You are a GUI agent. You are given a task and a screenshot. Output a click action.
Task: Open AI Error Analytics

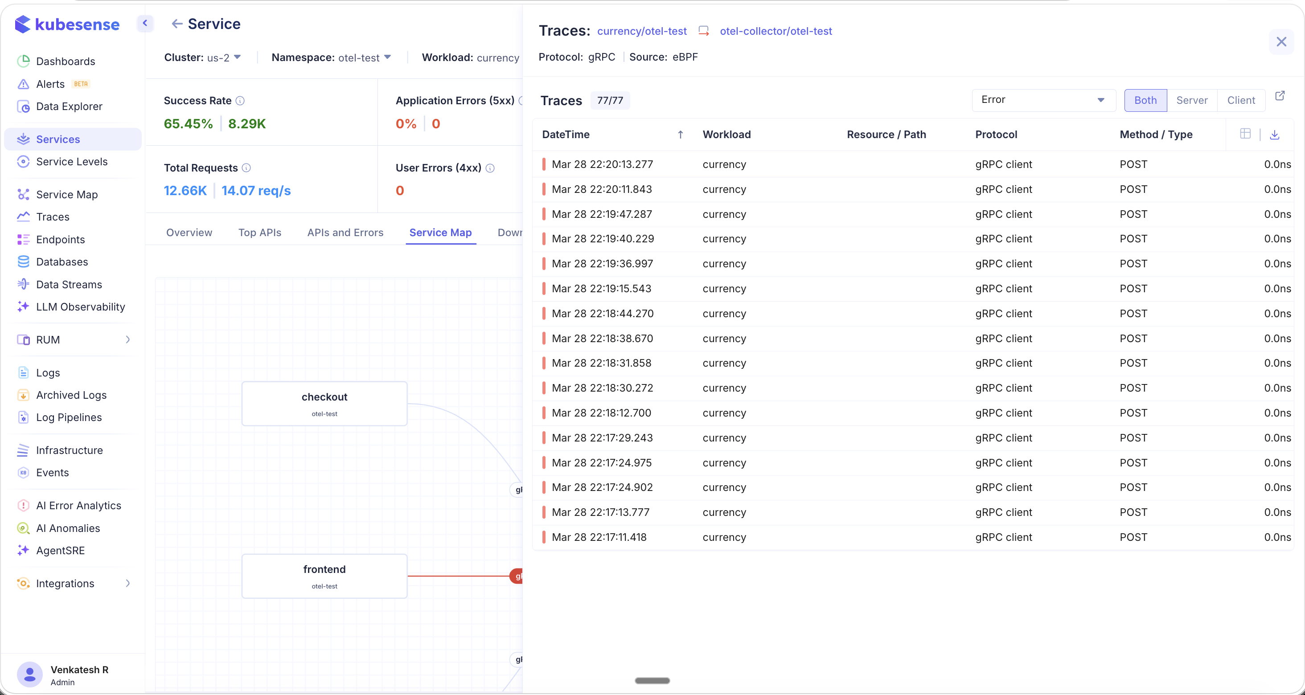[x=78, y=505]
